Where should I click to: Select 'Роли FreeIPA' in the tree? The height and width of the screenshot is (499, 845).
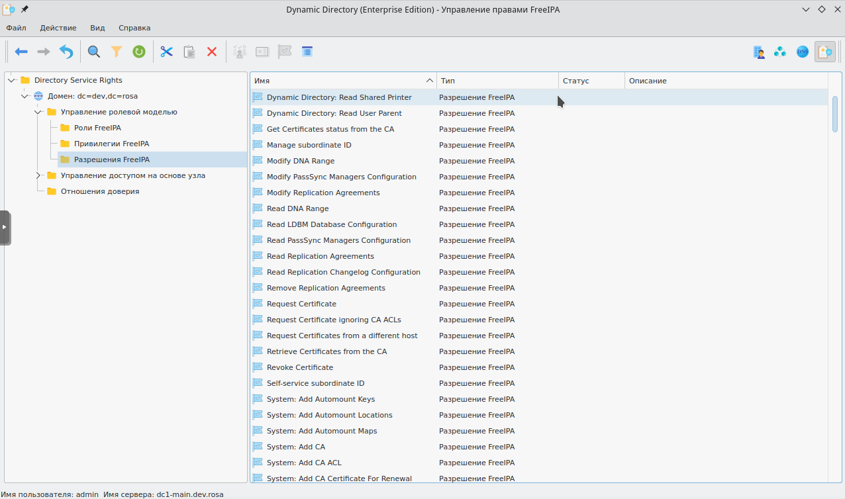point(97,128)
